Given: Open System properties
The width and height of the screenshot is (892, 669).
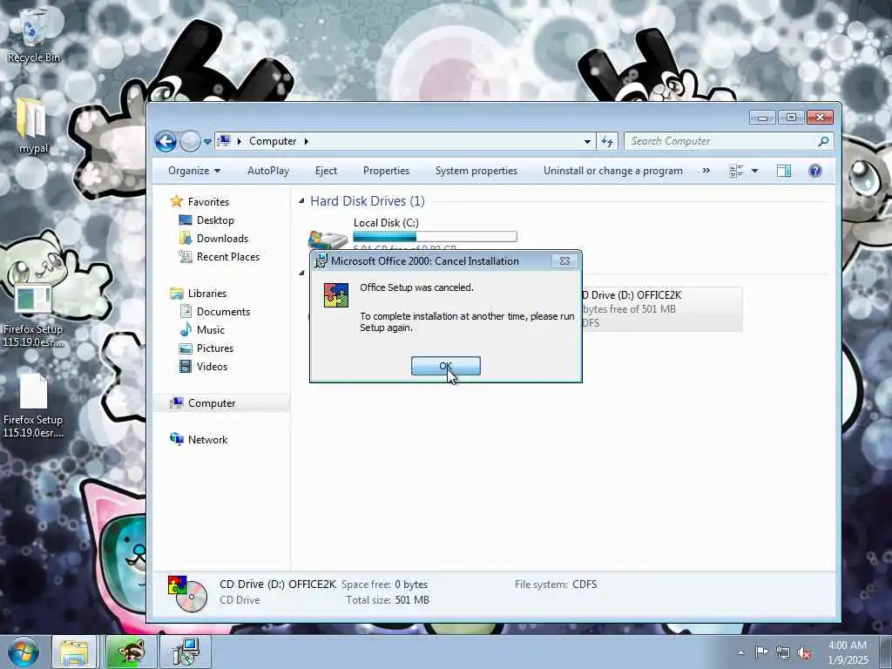Looking at the screenshot, I should pyautogui.click(x=476, y=171).
